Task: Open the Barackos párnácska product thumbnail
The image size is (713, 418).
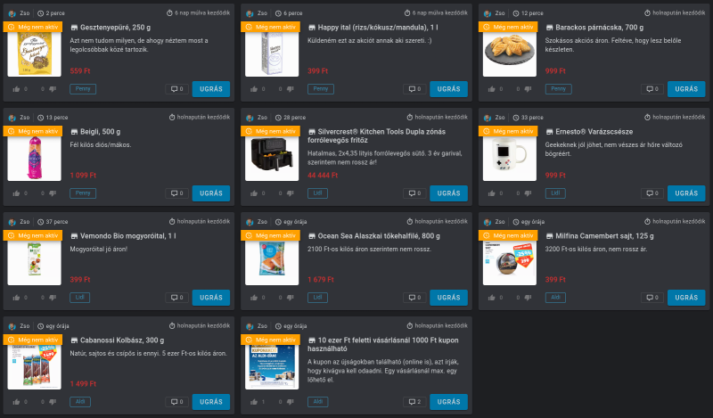Action: coord(509,53)
